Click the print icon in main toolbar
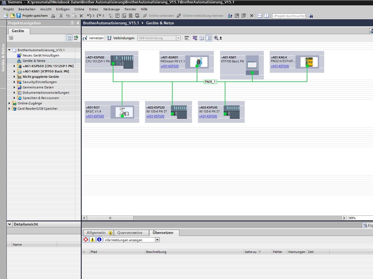The height and width of the screenshot is (279, 373). [x=53, y=16]
